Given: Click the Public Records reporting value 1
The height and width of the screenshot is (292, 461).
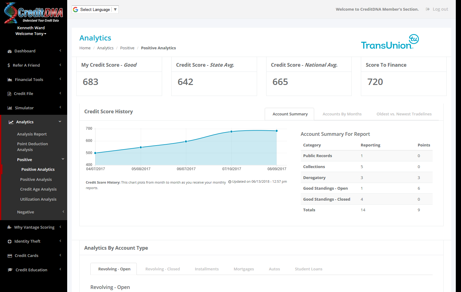Looking at the screenshot, I should pos(362,156).
